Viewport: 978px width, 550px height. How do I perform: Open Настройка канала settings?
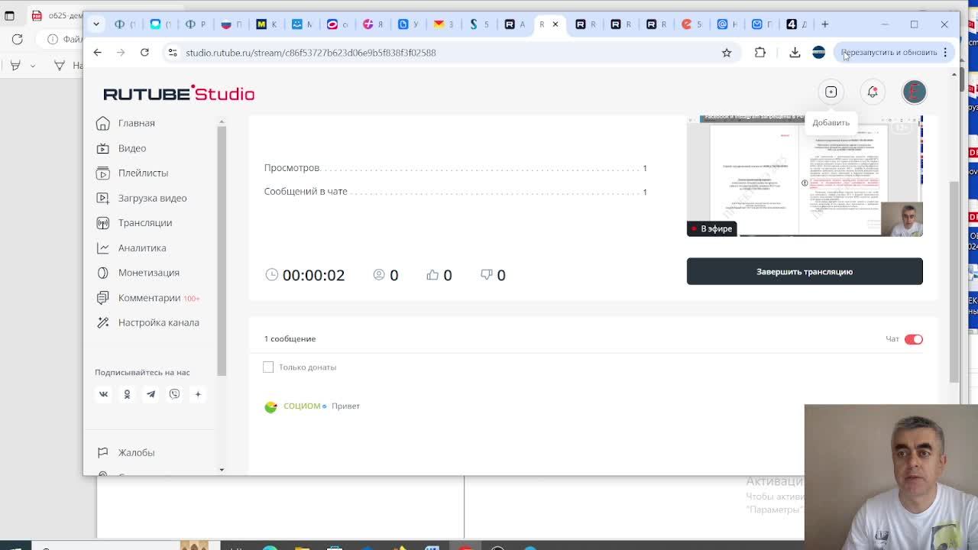[x=158, y=322]
